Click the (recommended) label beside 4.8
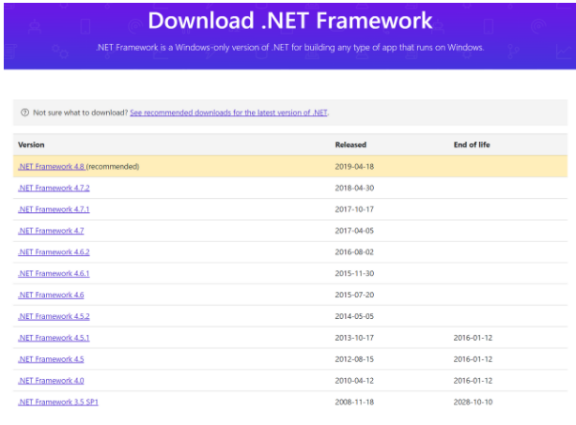 pos(113,166)
